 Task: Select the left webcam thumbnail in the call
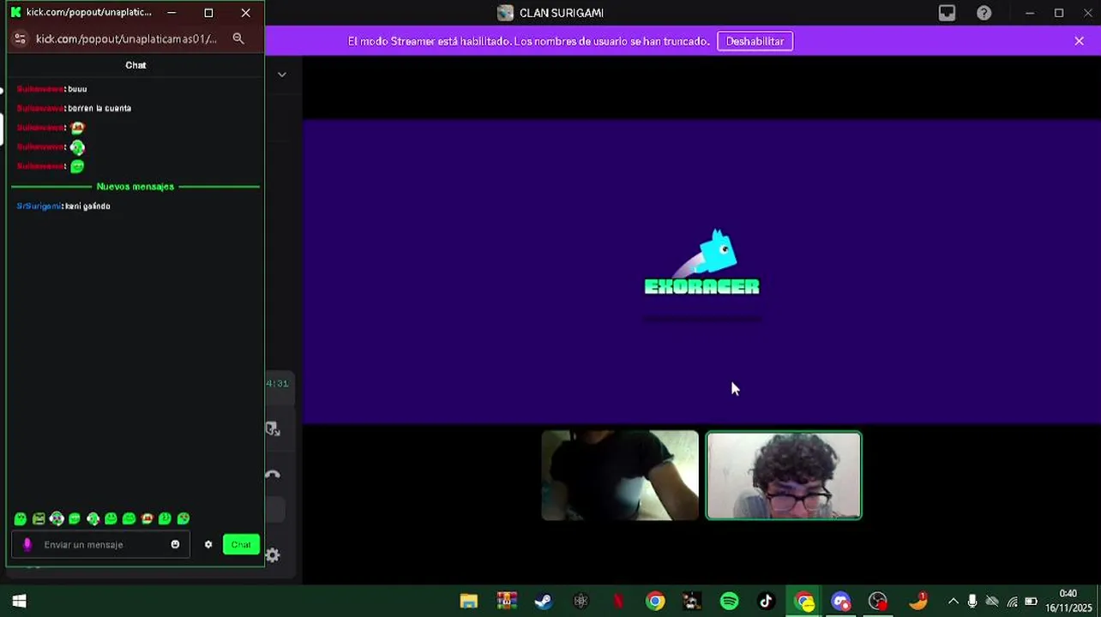620,476
